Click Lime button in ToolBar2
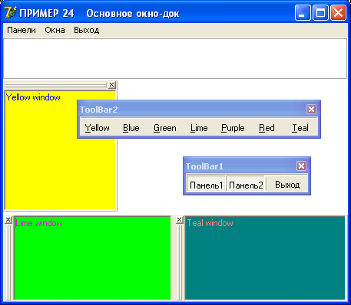 coord(199,128)
